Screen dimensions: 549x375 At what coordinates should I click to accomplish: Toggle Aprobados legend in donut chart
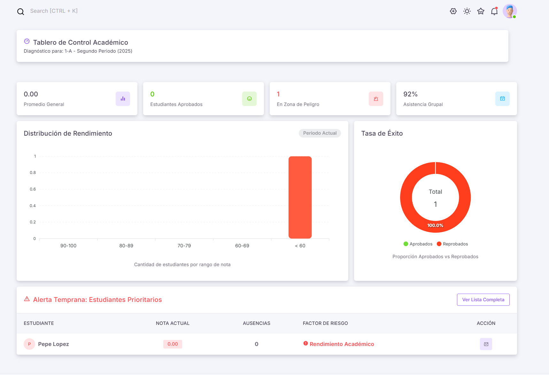coord(418,244)
